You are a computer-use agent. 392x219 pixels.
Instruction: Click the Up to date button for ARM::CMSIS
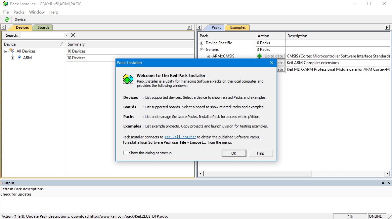click(271, 56)
